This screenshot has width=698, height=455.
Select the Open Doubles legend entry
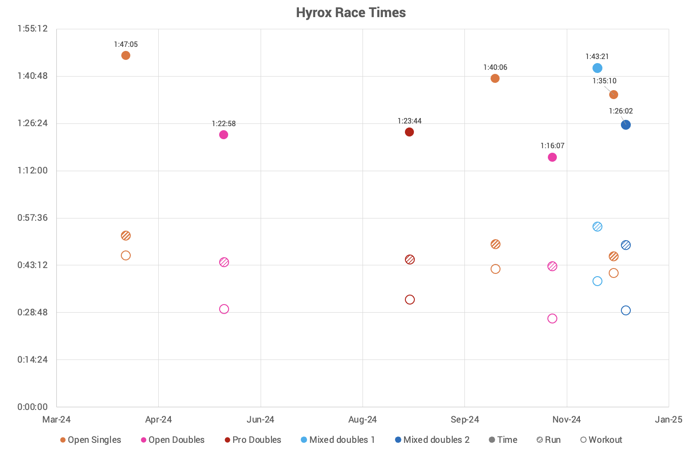point(173,440)
